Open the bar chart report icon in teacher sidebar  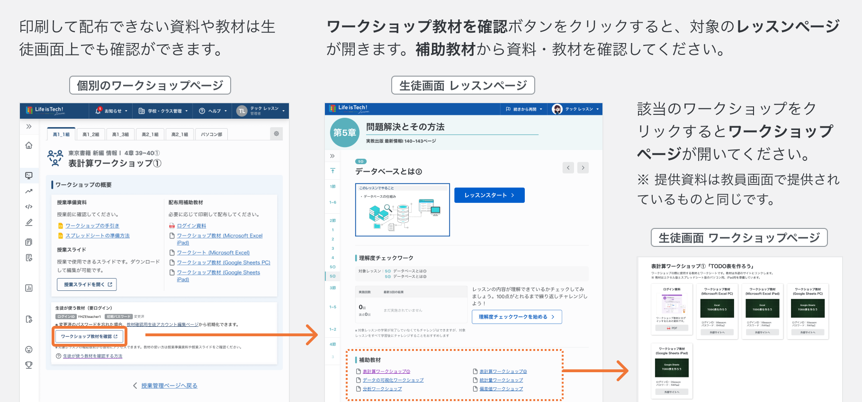point(29,288)
